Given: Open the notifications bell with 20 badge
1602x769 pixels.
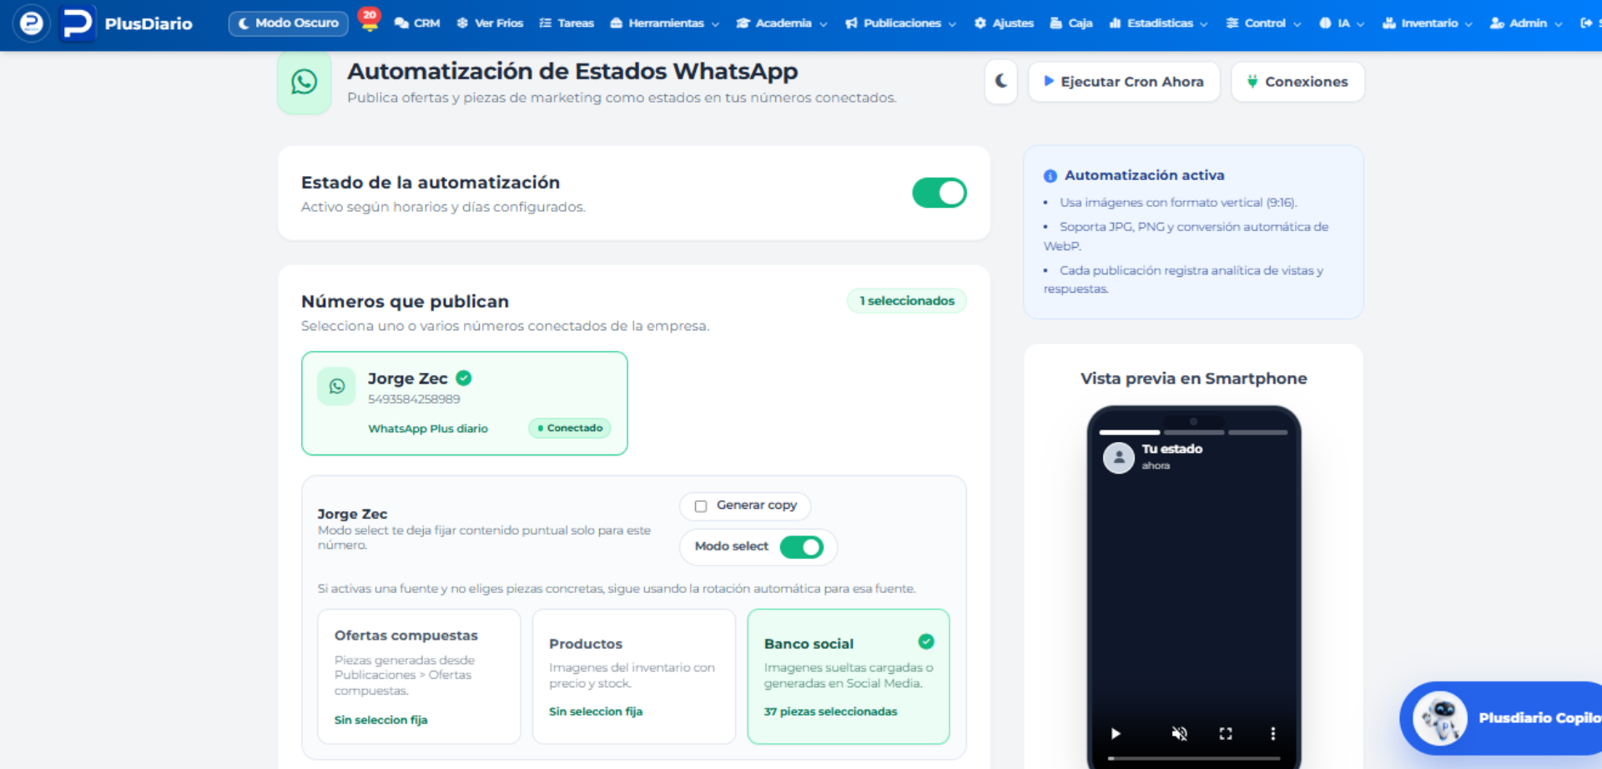Looking at the screenshot, I should point(369,20).
